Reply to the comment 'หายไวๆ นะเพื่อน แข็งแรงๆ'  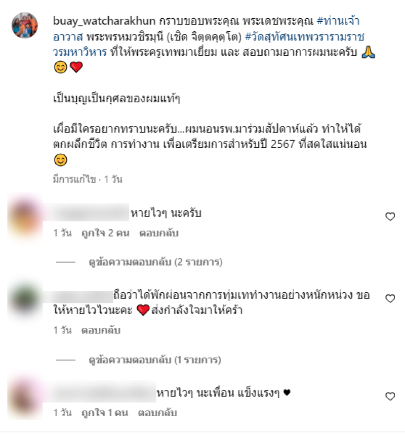pos(157,413)
